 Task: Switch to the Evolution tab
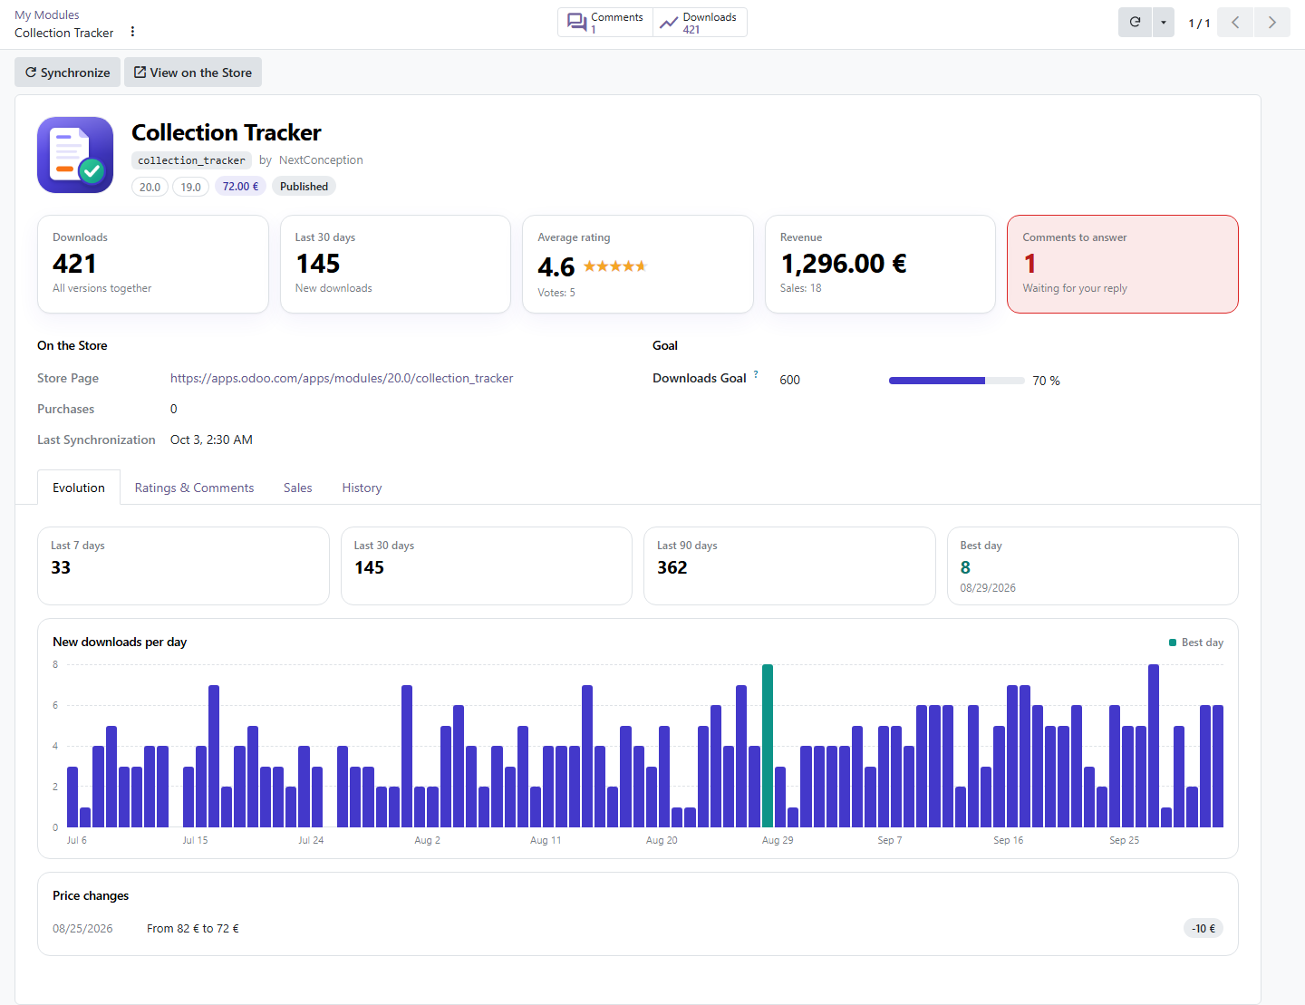(79, 488)
